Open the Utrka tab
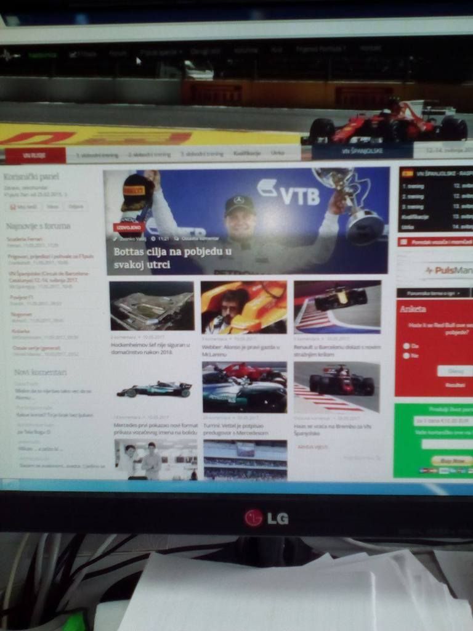The height and width of the screenshot is (631, 473). point(278,153)
